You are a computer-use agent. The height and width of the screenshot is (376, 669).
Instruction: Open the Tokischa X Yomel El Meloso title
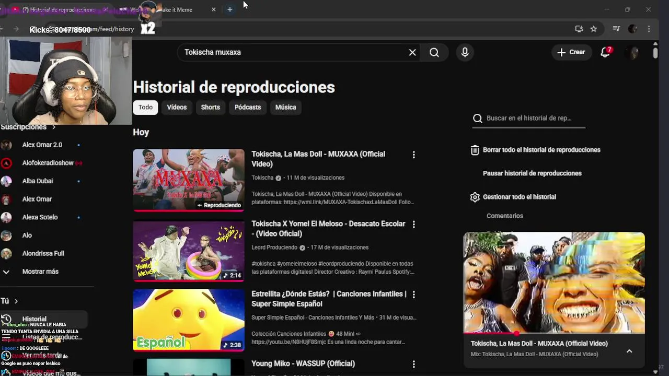[x=328, y=229]
